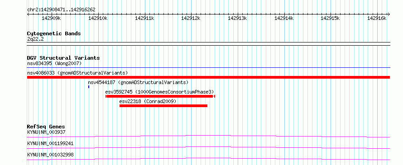Click the left arrow of the ruler

(x=28, y=14)
